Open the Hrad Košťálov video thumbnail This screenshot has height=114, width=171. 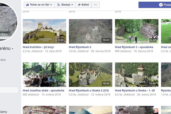click(44, 31)
